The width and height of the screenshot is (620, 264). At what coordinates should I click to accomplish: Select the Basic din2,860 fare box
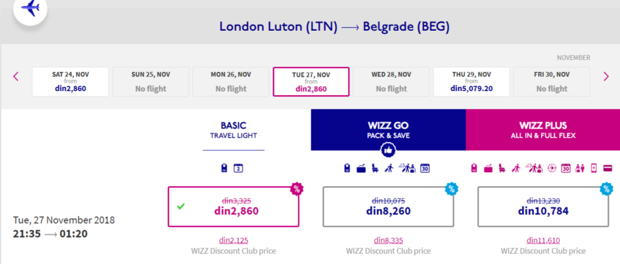point(233,207)
